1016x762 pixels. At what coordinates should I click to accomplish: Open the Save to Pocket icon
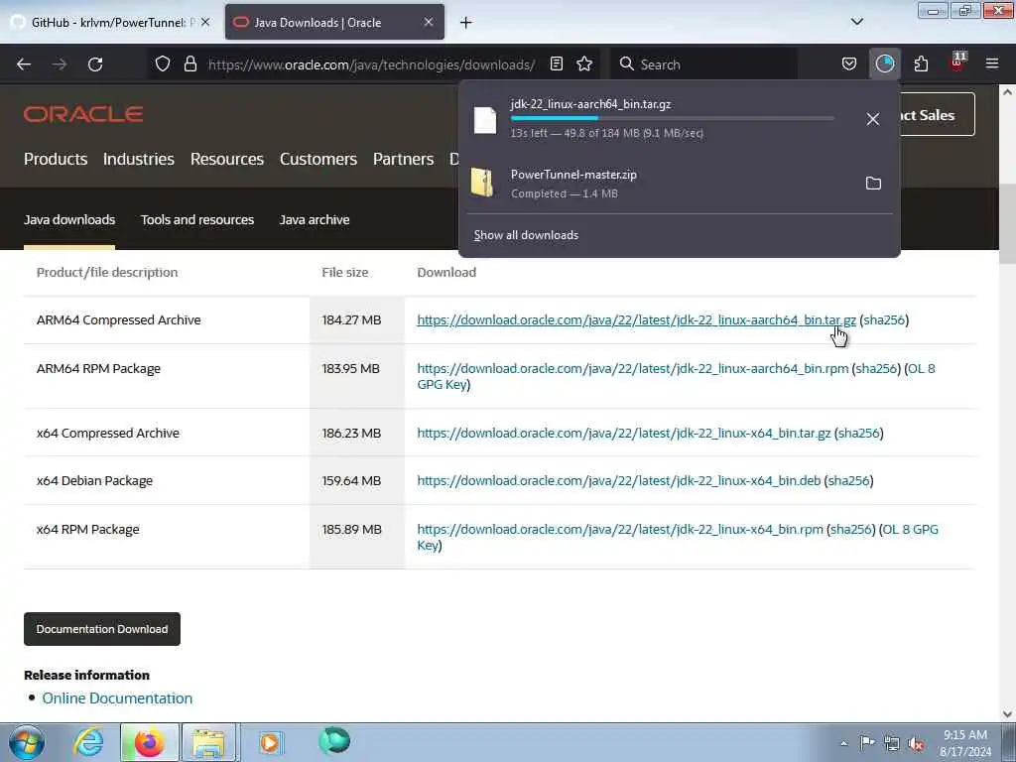click(x=849, y=63)
